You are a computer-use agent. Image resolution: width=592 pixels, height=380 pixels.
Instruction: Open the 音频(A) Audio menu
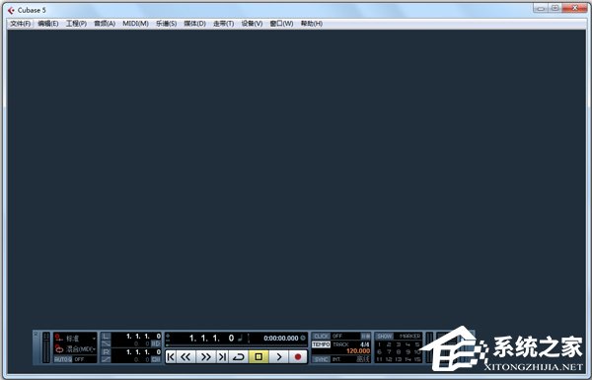point(105,24)
